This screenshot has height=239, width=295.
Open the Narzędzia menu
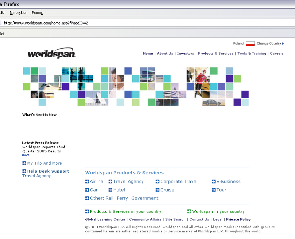tap(18, 13)
